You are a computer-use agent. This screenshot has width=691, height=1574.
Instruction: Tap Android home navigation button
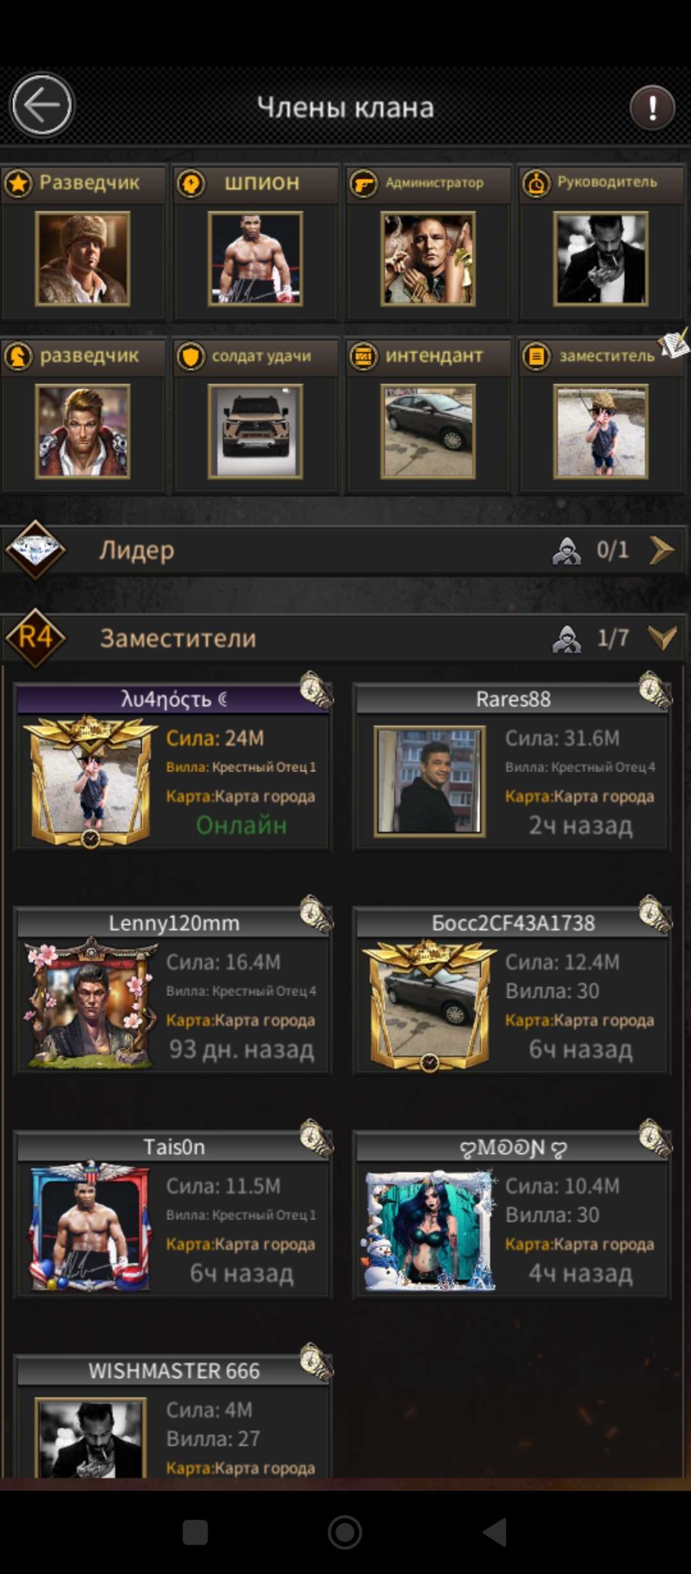[345, 1532]
